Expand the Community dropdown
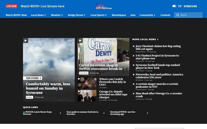Image resolution: width=207 pixels, height=129 pixels. (147, 15)
